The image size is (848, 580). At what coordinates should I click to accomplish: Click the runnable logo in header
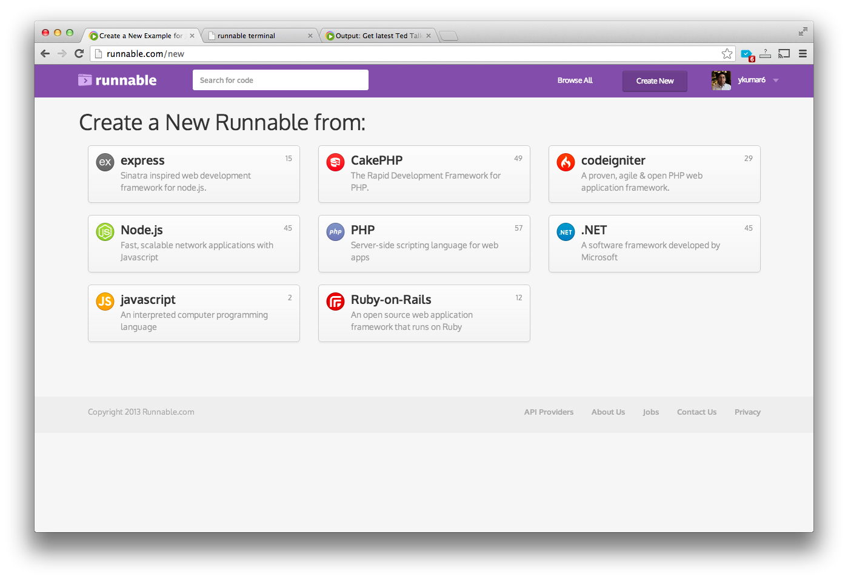[x=118, y=80]
